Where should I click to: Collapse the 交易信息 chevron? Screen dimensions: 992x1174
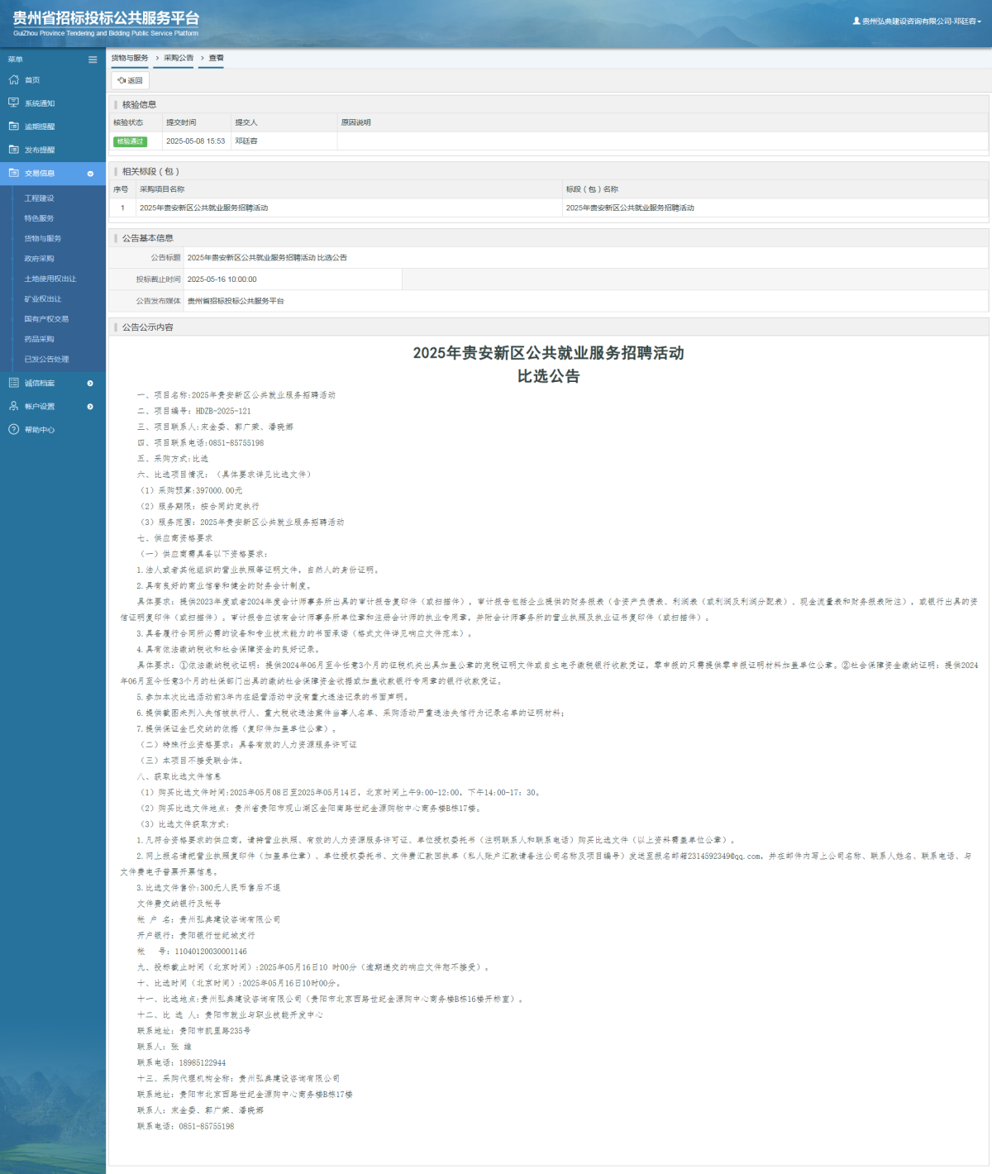click(91, 174)
